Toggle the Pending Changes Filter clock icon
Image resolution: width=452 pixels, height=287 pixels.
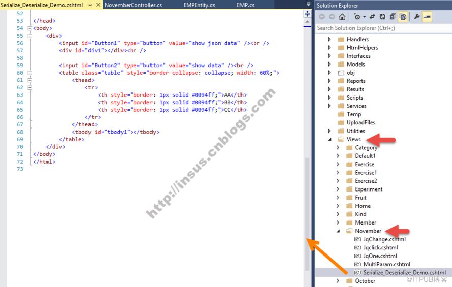pos(357,17)
